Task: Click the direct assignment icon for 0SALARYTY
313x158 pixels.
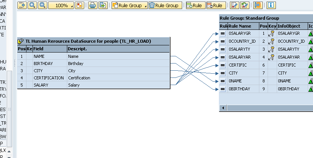Action: pyautogui.click(x=223, y=49)
